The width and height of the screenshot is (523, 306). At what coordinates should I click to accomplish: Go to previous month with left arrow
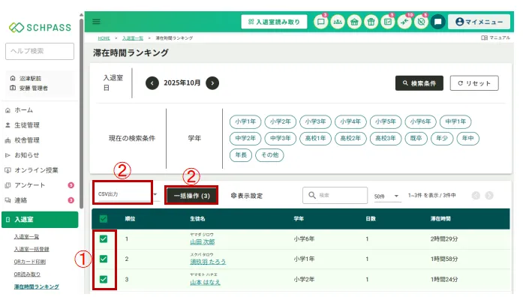(152, 83)
